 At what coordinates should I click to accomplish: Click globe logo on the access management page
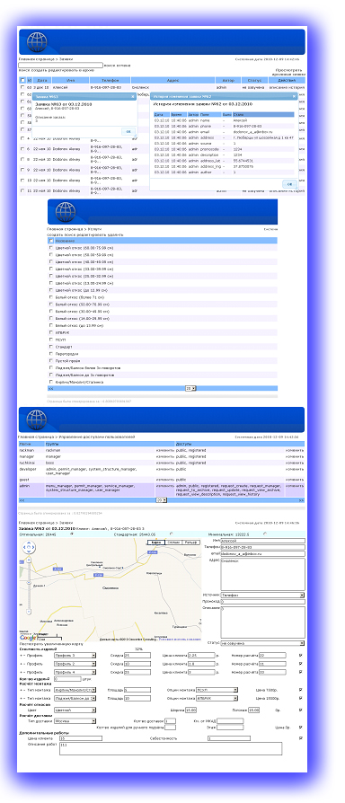(36, 419)
